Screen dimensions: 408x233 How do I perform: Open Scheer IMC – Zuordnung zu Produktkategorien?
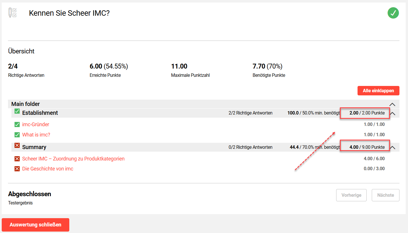click(x=73, y=159)
